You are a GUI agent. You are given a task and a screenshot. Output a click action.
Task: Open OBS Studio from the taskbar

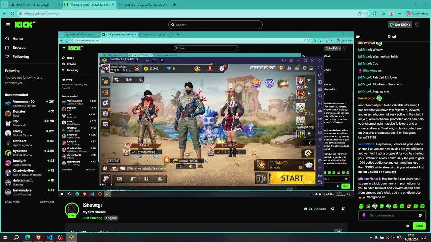click(x=61, y=238)
